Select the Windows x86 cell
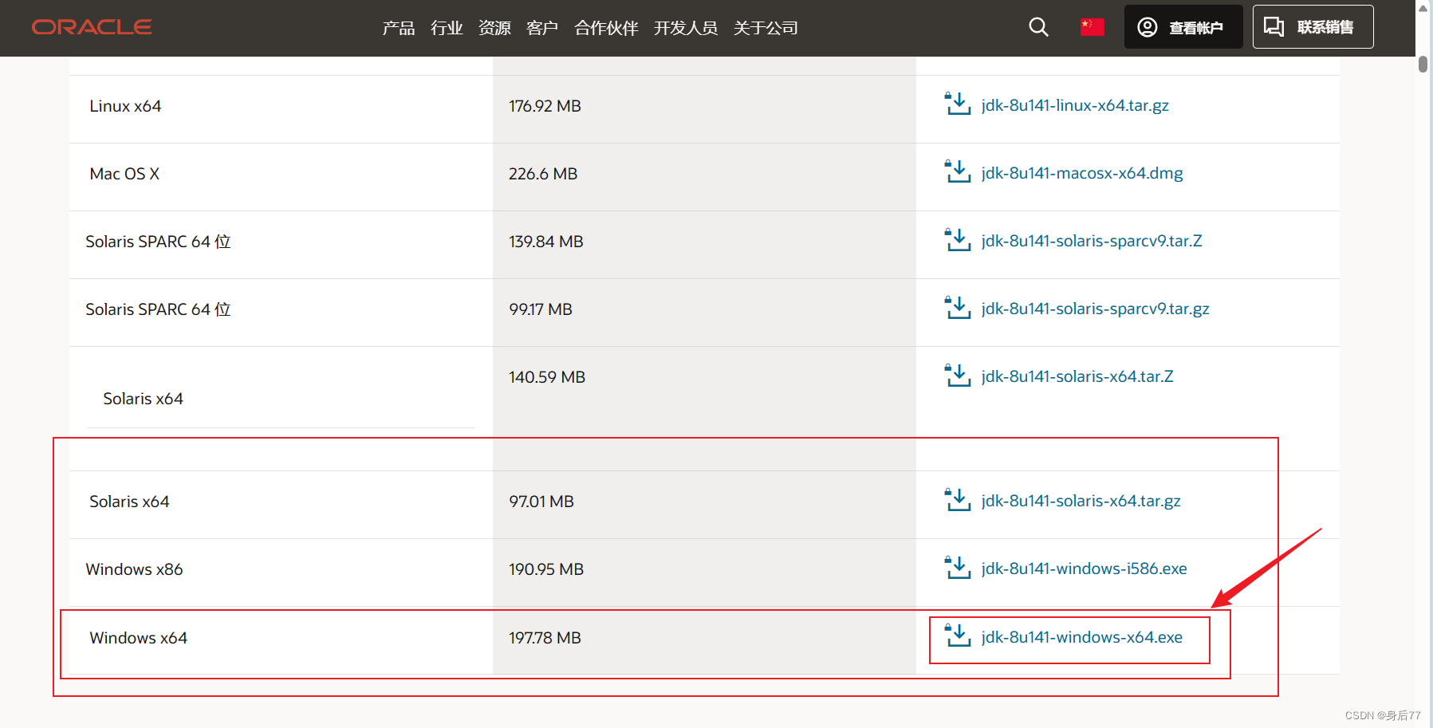This screenshot has width=1433, height=728. [x=281, y=573]
